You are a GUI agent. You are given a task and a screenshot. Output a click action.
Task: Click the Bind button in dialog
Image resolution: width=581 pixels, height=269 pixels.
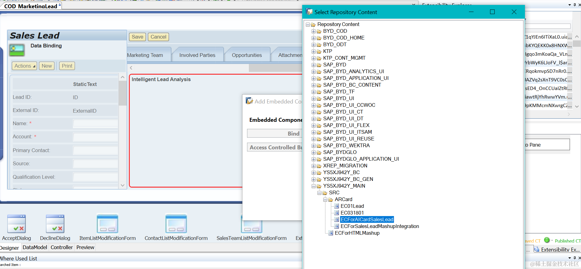275,133
